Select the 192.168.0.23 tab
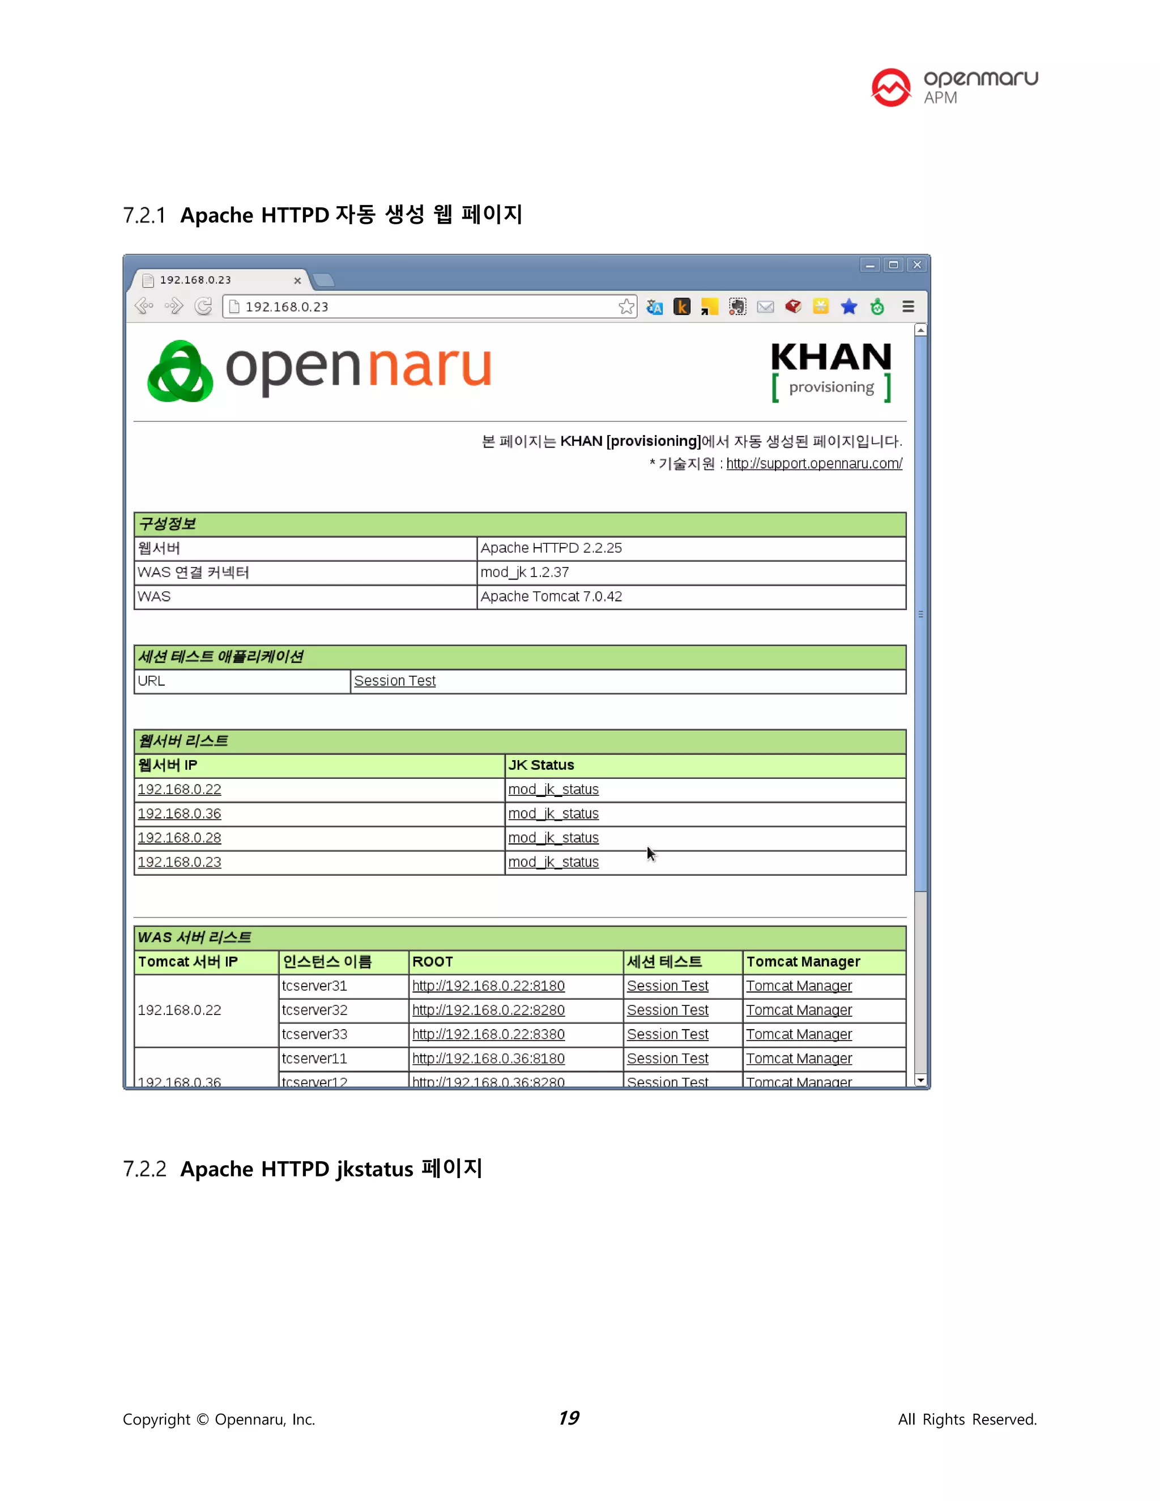This screenshot has width=1160, height=1501. pyautogui.click(x=219, y=280)
